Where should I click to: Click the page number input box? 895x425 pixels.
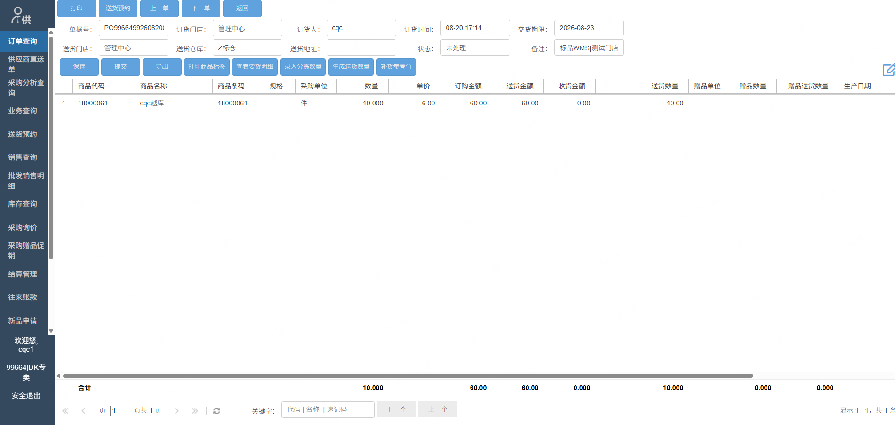click(120, 411)
